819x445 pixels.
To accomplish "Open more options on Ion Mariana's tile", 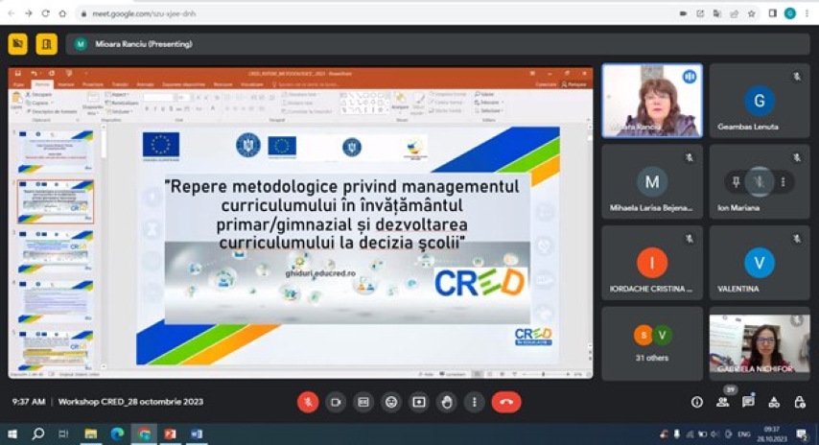I will point(784,181).
